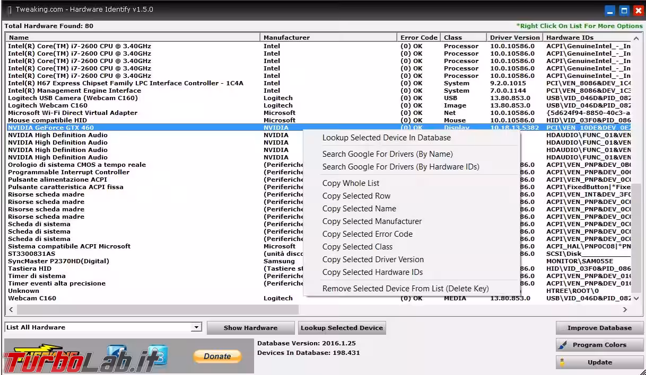646x375 pixels.
Task: Select Search Google For Drivers (By Name)
Action: pos(387,154)
